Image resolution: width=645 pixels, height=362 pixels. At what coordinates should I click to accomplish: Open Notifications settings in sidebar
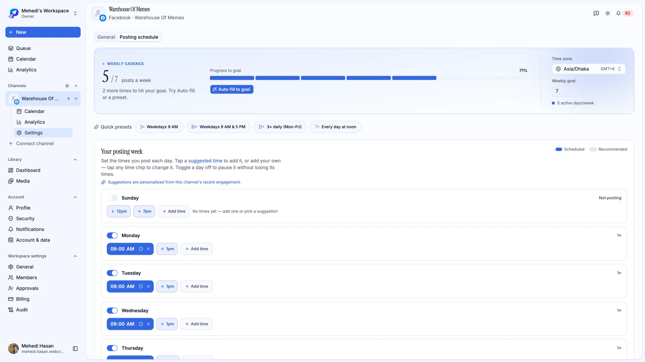(43, 229)
